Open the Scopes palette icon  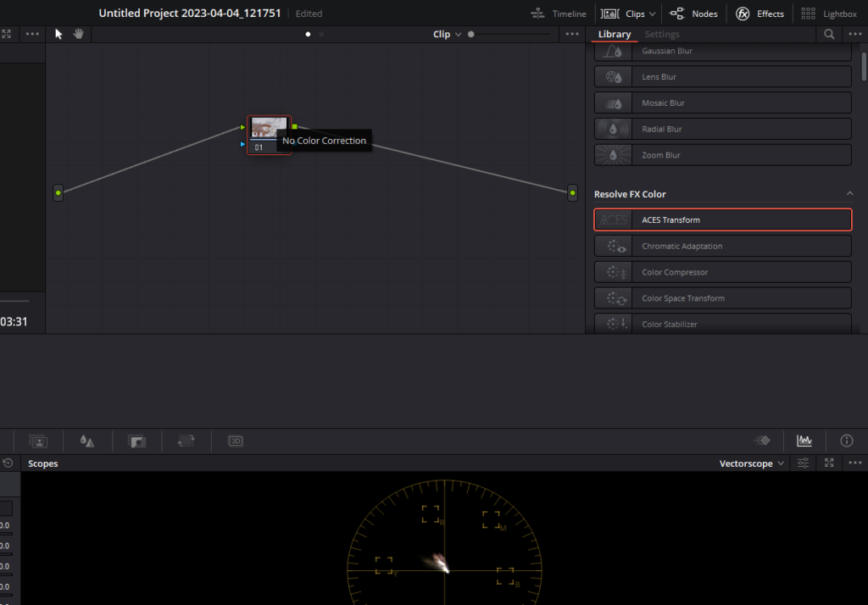click(x=804, y=441)
